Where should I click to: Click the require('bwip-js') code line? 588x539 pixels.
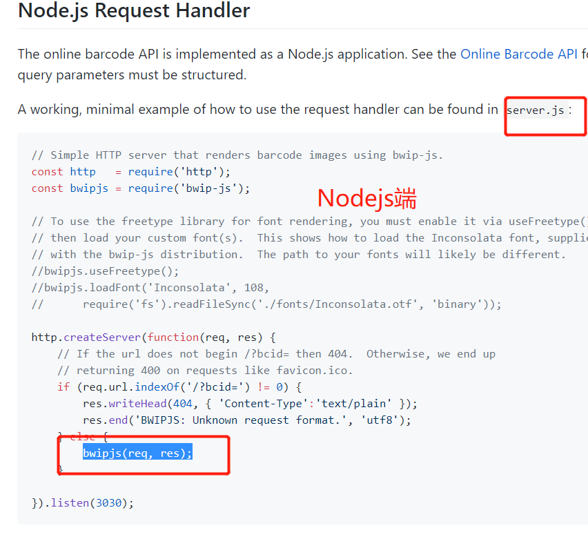tap(141, 188)
